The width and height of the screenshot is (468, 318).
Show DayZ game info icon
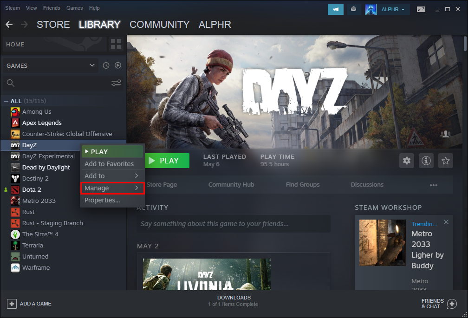tap(426, 161)
